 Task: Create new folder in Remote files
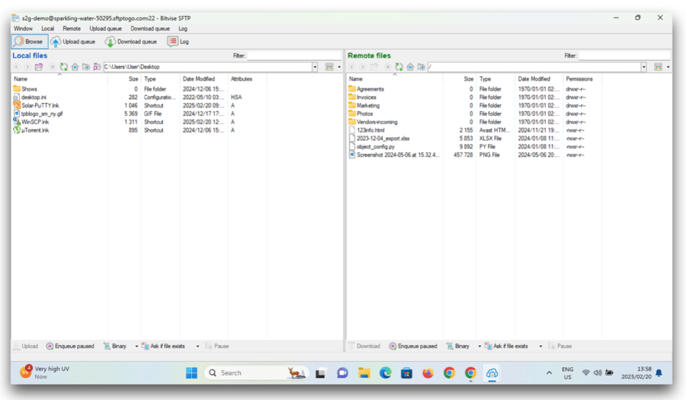(422, 67)
